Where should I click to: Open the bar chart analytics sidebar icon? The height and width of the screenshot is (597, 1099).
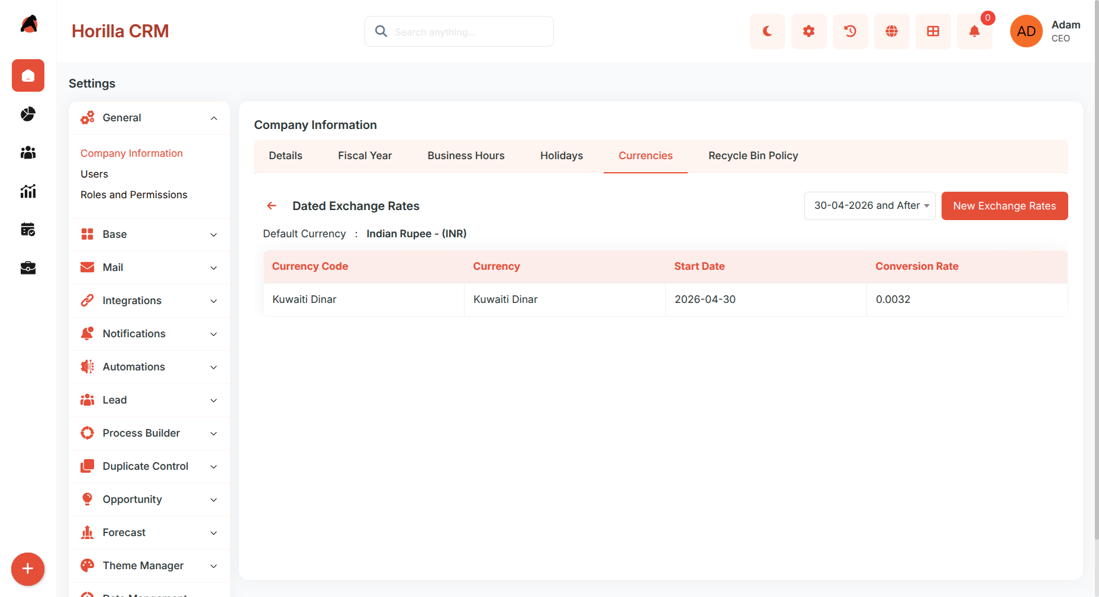coord(28,191)
